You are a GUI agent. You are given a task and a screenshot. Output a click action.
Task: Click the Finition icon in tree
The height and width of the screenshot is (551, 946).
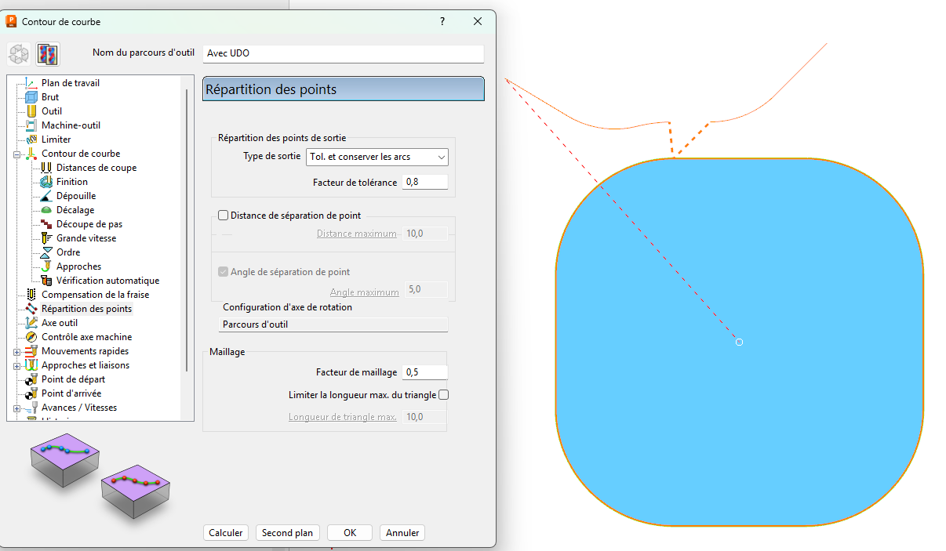click(46, 182)
